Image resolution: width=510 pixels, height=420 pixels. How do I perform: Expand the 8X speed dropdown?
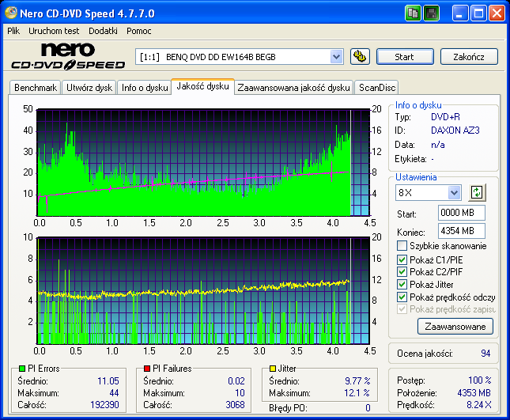454,192
